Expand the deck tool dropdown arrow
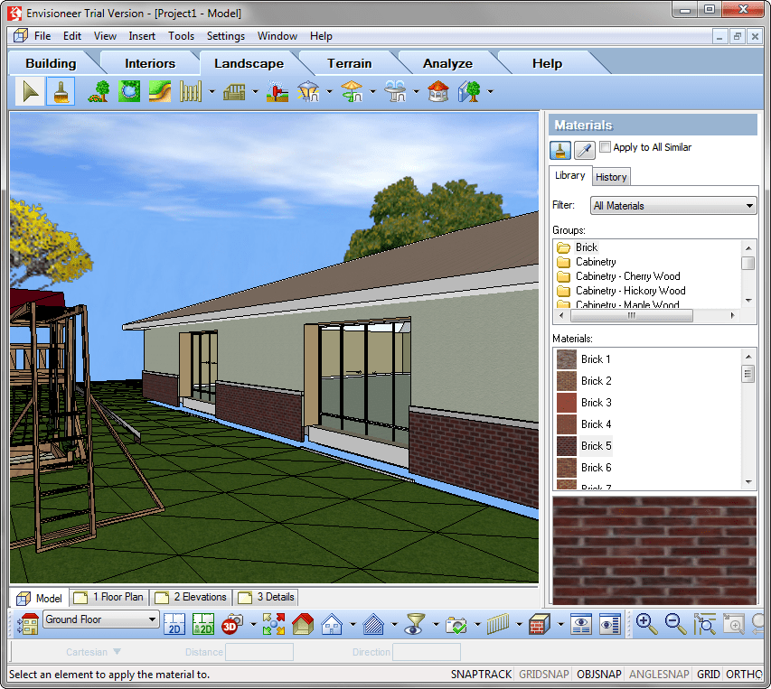This screenshot has height=689, width=771. coord(255,92)
